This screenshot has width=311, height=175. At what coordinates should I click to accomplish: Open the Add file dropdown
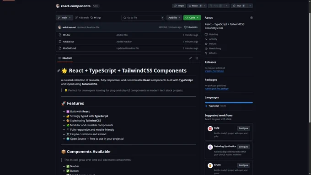[x=174, y=18]
